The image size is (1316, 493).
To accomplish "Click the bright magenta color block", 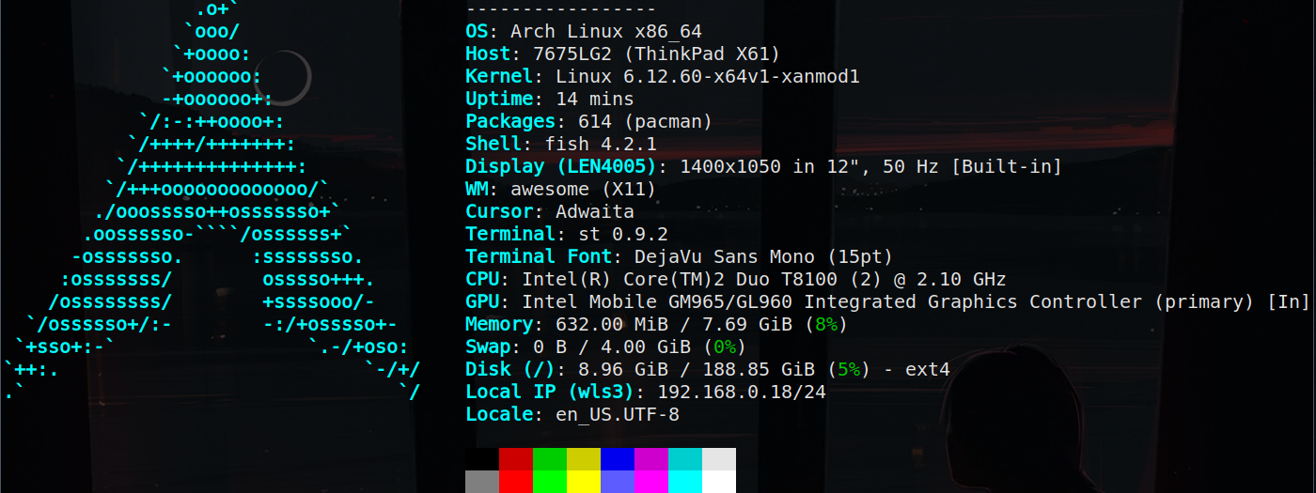I will (x=651, y=482).
